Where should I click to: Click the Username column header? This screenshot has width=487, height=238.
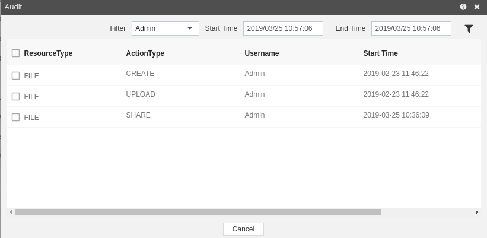(x=262, y=53)
